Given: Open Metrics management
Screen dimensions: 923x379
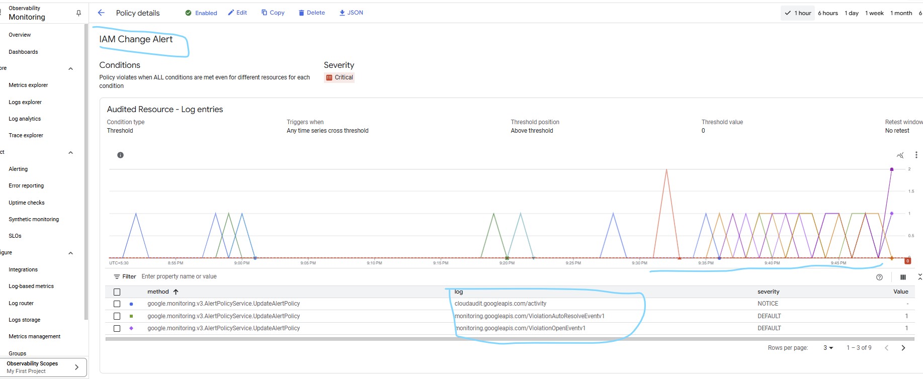Looking at the screenshot, I should (x=35, y=336).
